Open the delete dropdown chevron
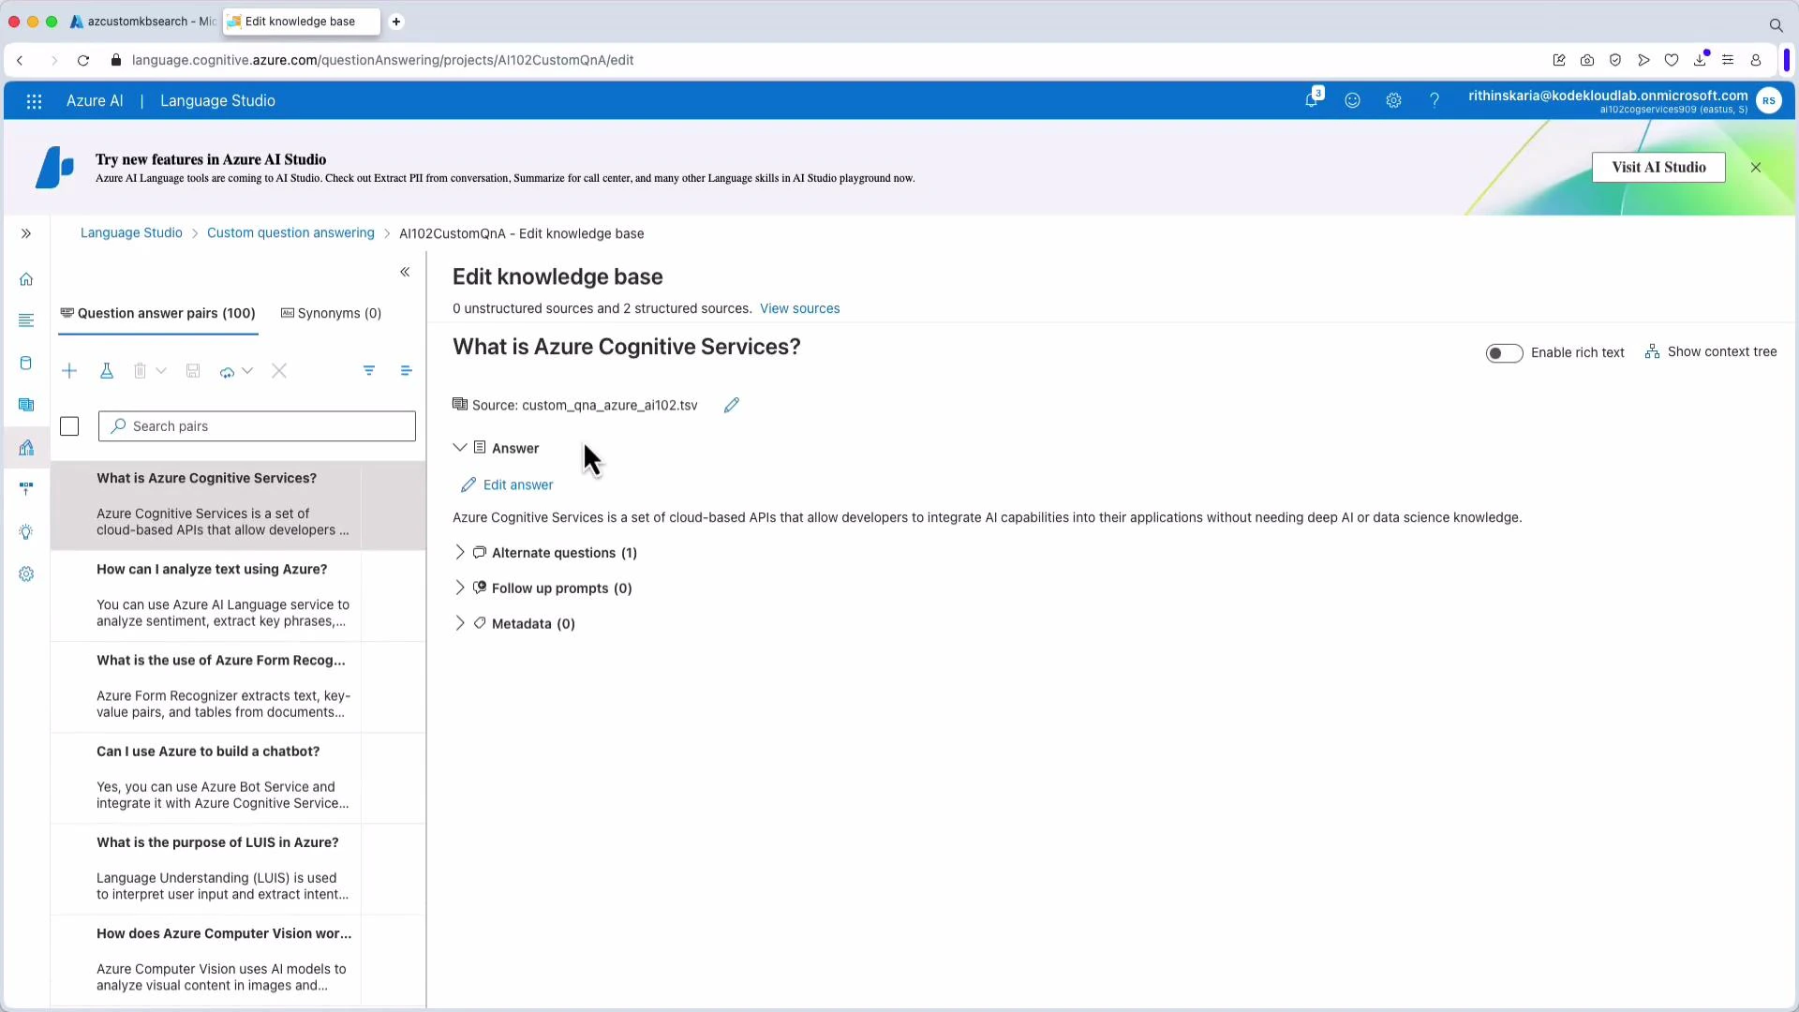Image resolution: width=1799 pixels, height=1012 pixels. 162,370
